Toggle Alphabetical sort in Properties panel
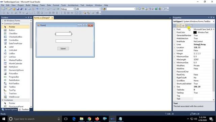The image size is (216, 122). click(x=179, y=25)
